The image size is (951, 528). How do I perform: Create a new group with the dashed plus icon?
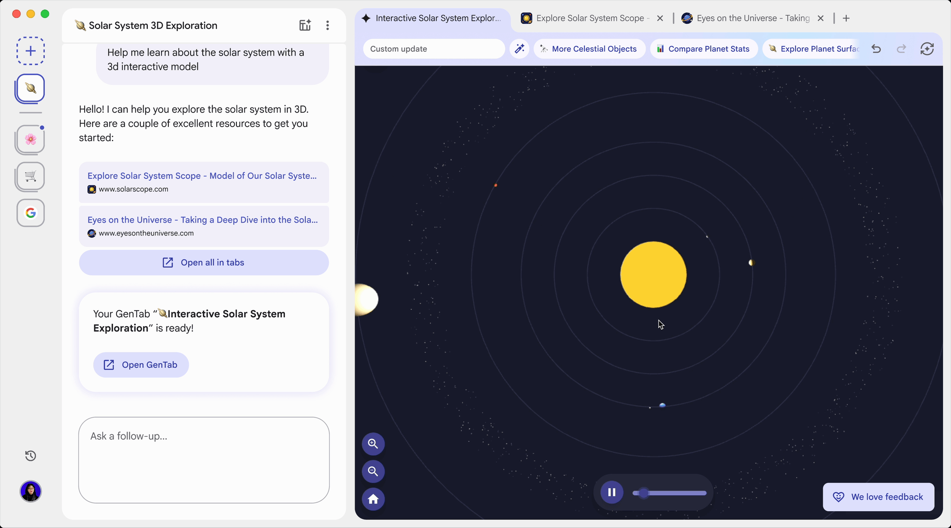(30, 50)
